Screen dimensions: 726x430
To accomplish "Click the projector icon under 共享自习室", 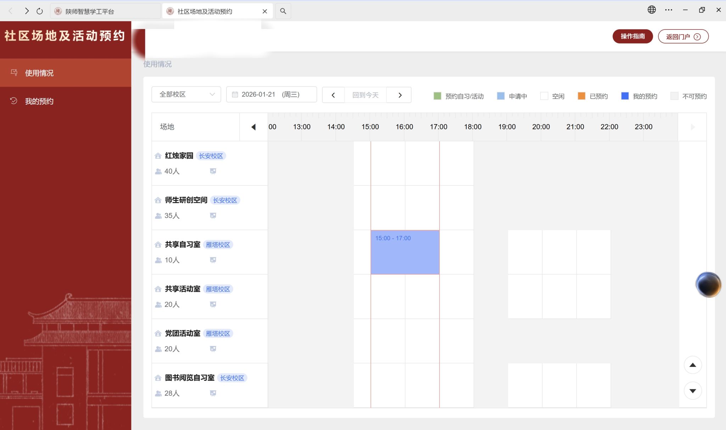I will (x=213, y=260).
